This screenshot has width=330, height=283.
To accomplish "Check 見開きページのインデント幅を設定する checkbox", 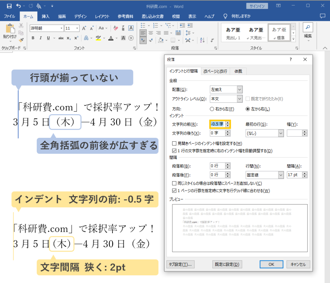I will (x=174, y=143).
